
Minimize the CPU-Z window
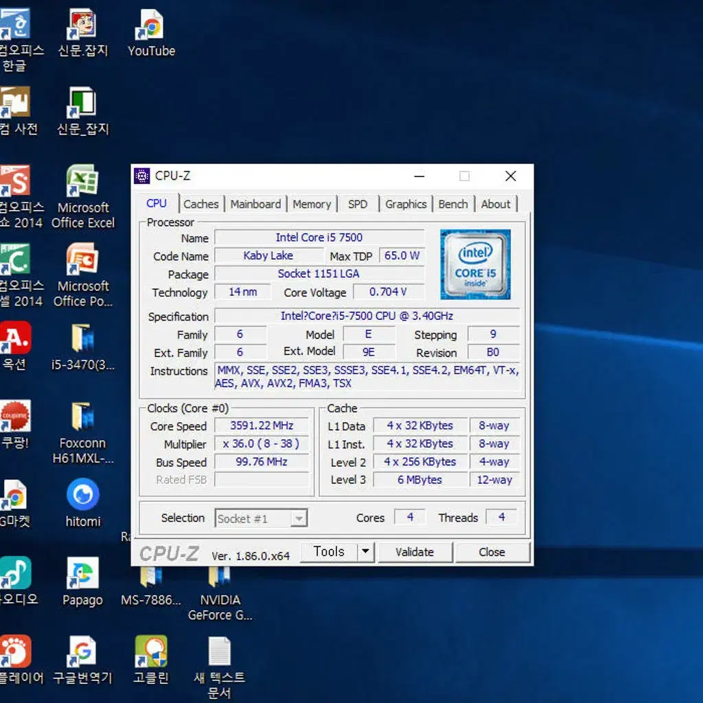419,176
